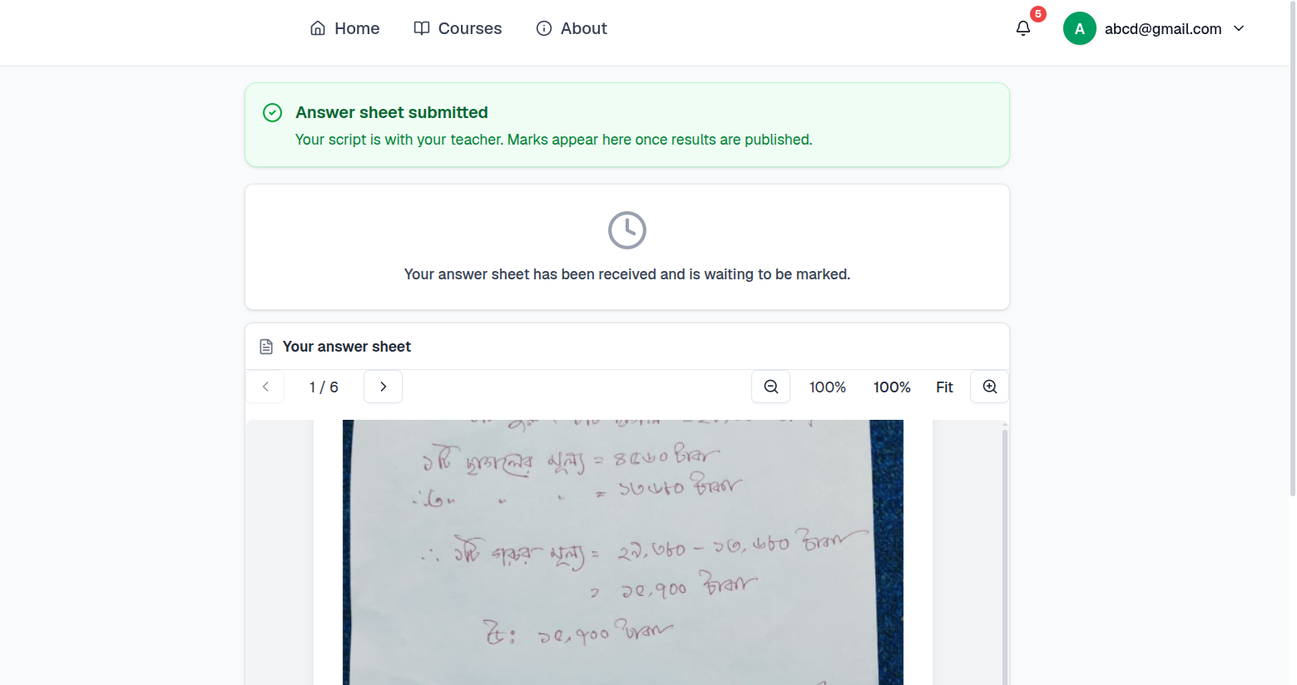Image resolution: width=1297 pixels, height=685 pixels.
Task: Fit the answer sheet to width
Action: [x=944, y=387]
